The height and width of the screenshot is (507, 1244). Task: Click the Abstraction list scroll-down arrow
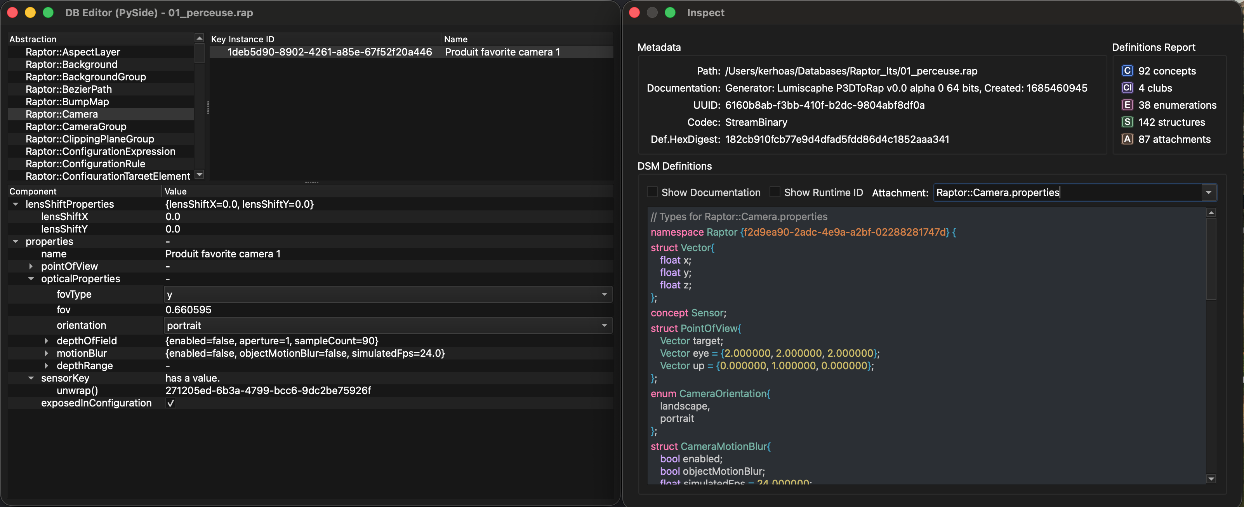[199, 174]
